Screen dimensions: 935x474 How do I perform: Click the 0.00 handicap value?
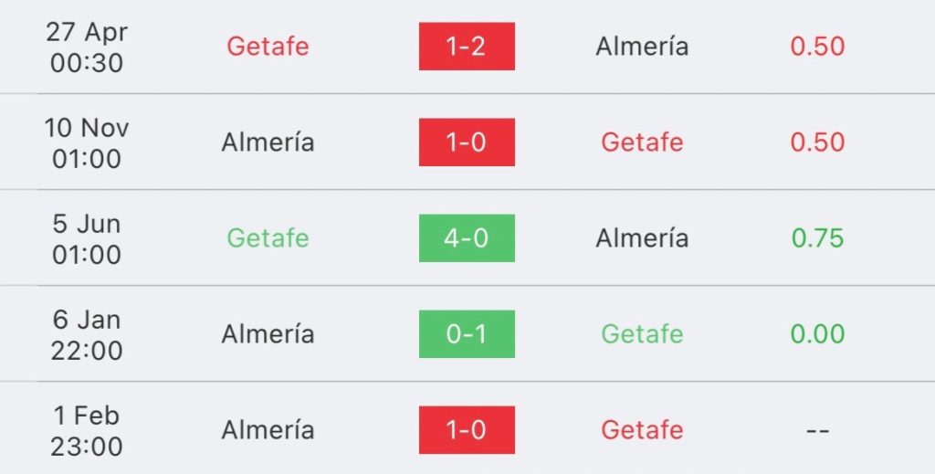click(x=817, y=334)
